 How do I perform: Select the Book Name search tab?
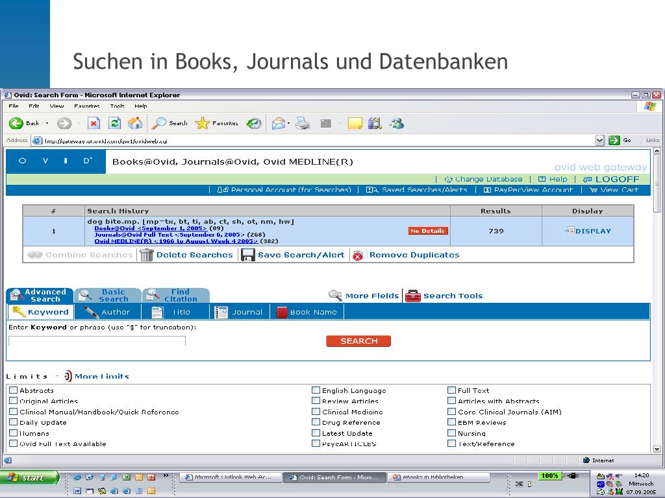click(x=307, y=312)
